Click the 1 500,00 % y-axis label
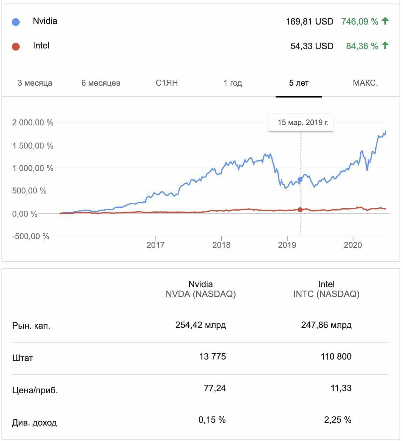Screen dimensions: 403x441 point(33,145)
